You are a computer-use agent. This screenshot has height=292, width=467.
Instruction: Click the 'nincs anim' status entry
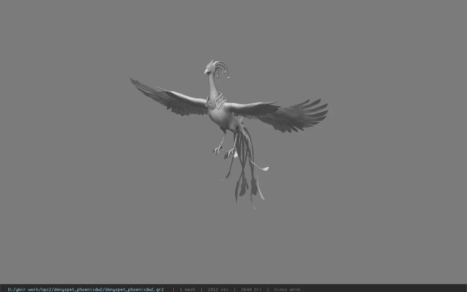pos(287,289)
